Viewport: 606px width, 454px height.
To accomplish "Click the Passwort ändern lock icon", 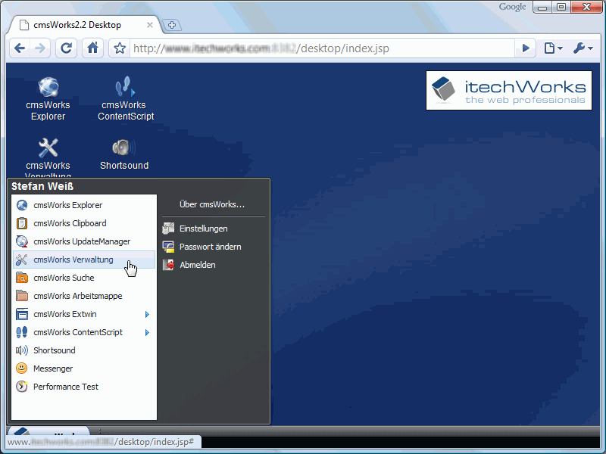I will 168,247.
